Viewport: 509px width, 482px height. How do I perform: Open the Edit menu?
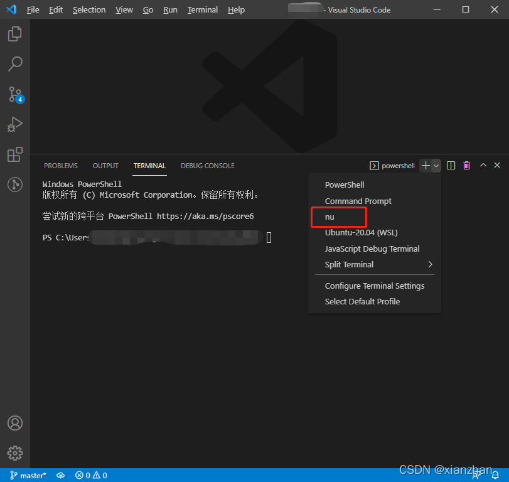56,10
